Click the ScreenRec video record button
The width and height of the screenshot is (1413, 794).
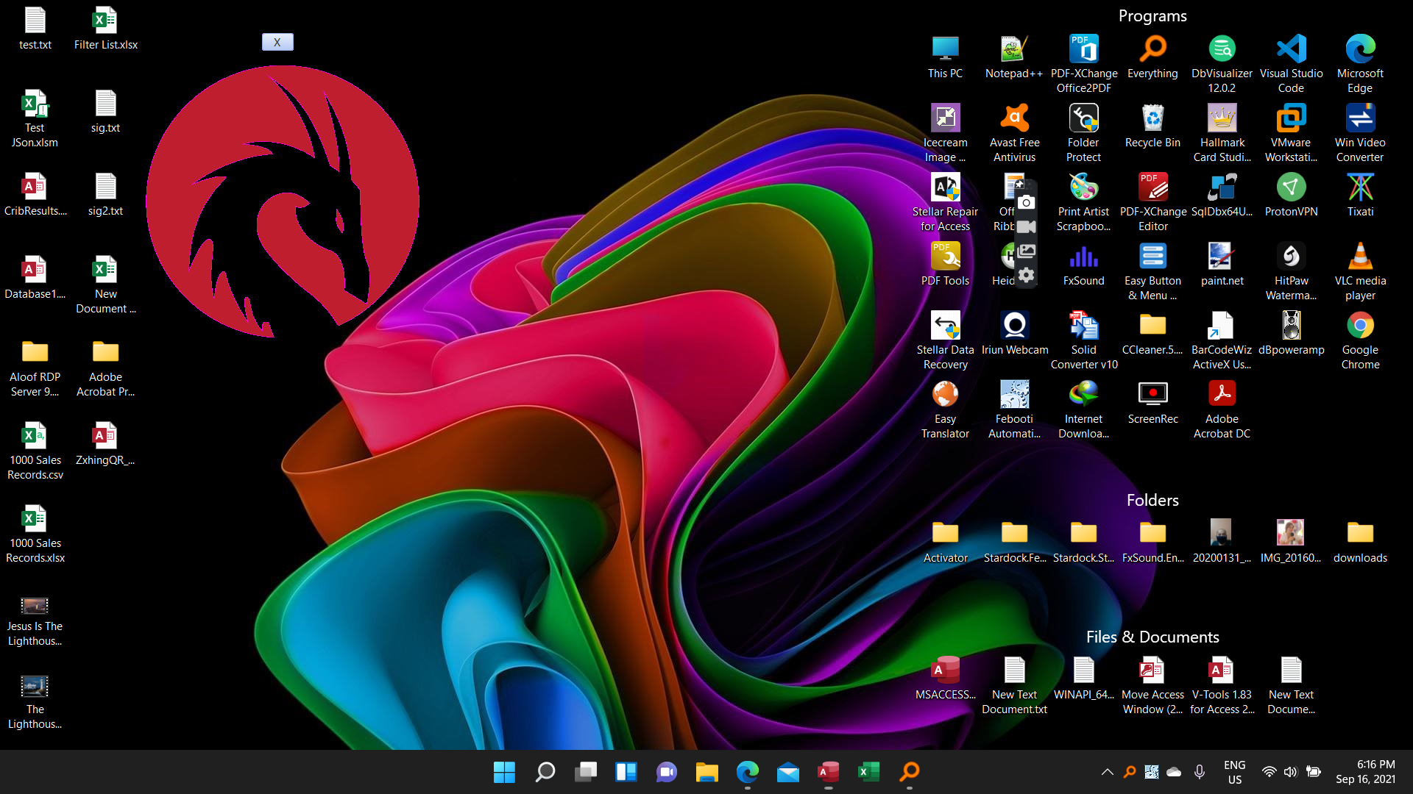[1026, 226]
